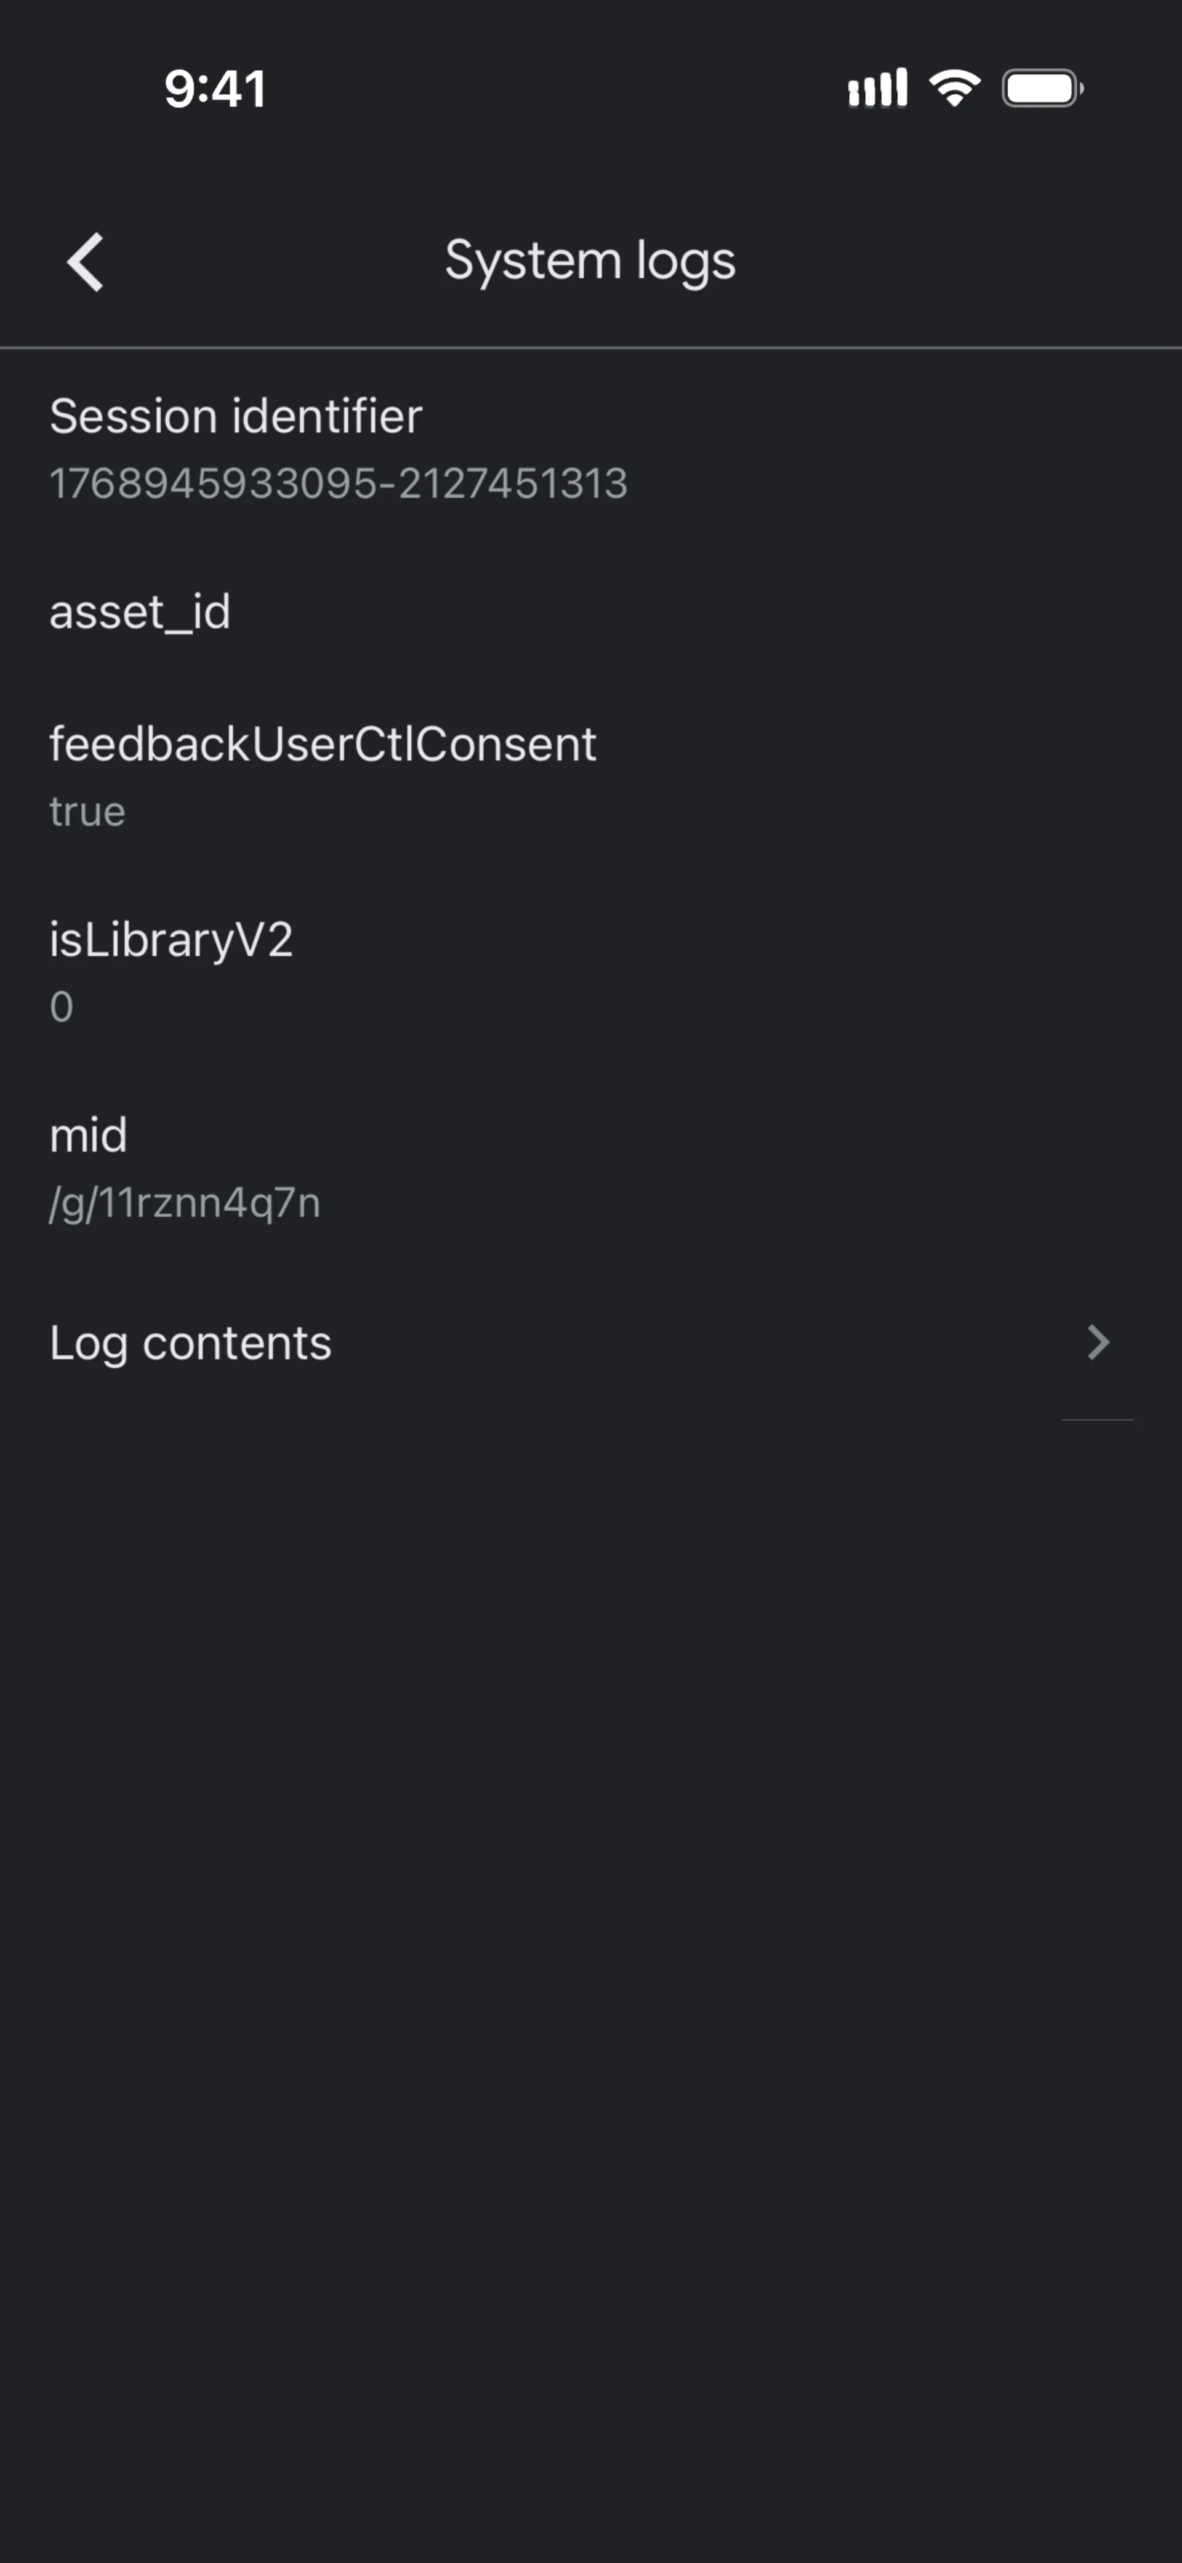Tap the isLibraryV2 value 0
1182x2563 pixels.
pyautogui.click(x=61, y=1007)
